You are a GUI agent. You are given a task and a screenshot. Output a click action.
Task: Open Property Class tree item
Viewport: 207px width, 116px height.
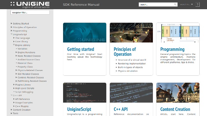(x=25, y=67)
